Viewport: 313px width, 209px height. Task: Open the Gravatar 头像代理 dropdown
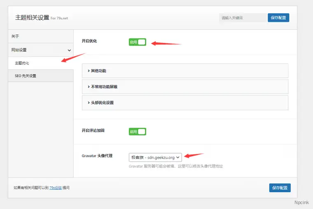click(155, 157)
